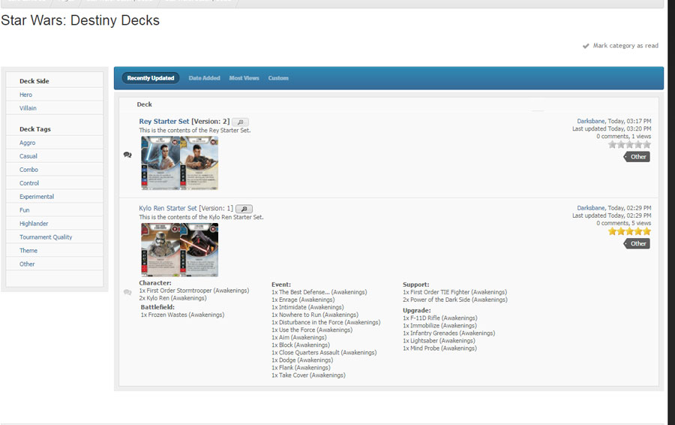Click the Mark category as read link
The image size is (675, 425).
tap(625, 46)
